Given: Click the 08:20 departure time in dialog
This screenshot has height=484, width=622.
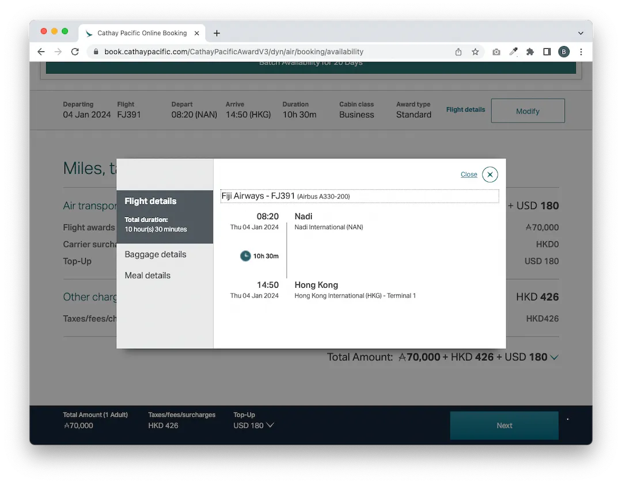Looking at the screenshot, I should click(x=268, y=216).
